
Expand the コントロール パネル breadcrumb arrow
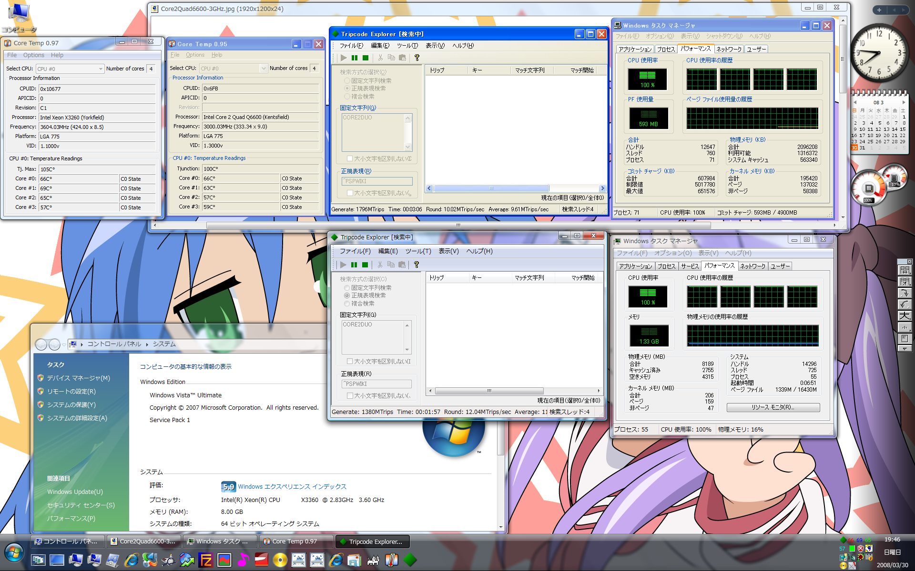[x=147, y=344]
